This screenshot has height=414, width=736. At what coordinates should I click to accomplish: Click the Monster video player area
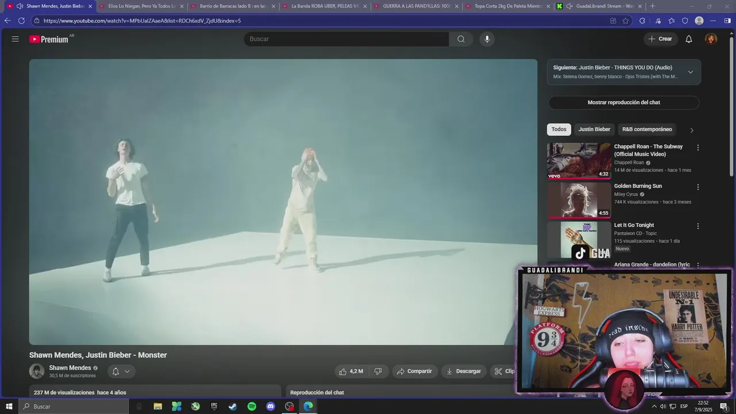pyautogui.click(x=283, y=202)
